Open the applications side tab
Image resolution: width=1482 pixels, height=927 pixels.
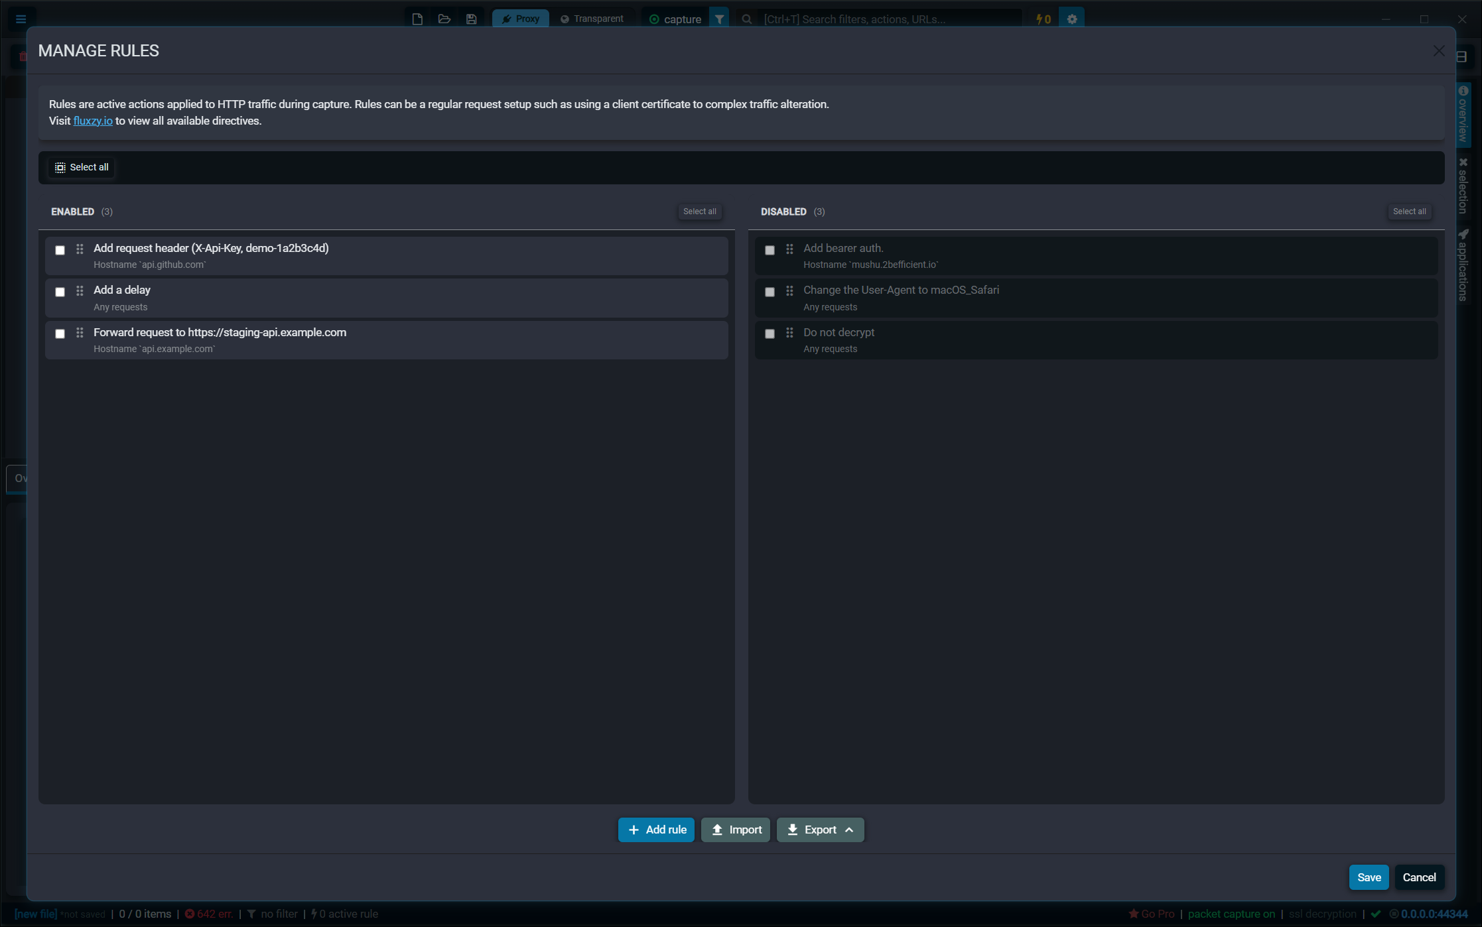[x=1463, y=265]
